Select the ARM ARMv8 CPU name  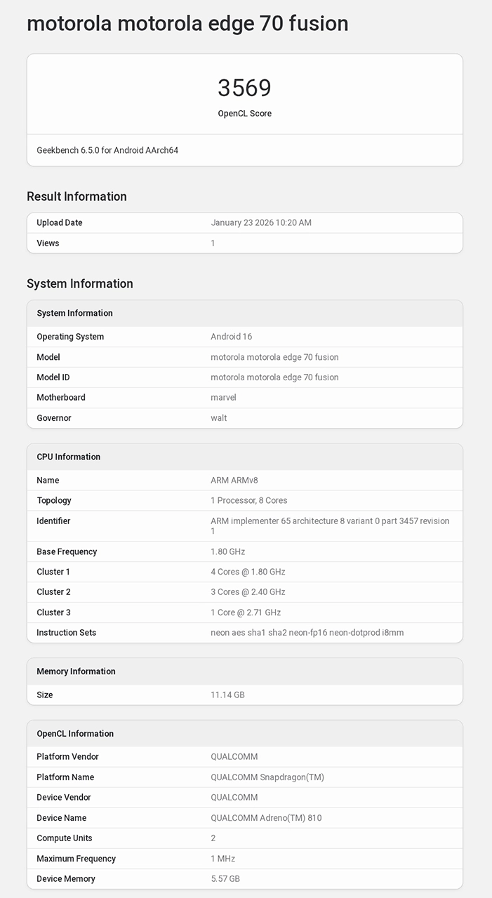coord(234,481)
